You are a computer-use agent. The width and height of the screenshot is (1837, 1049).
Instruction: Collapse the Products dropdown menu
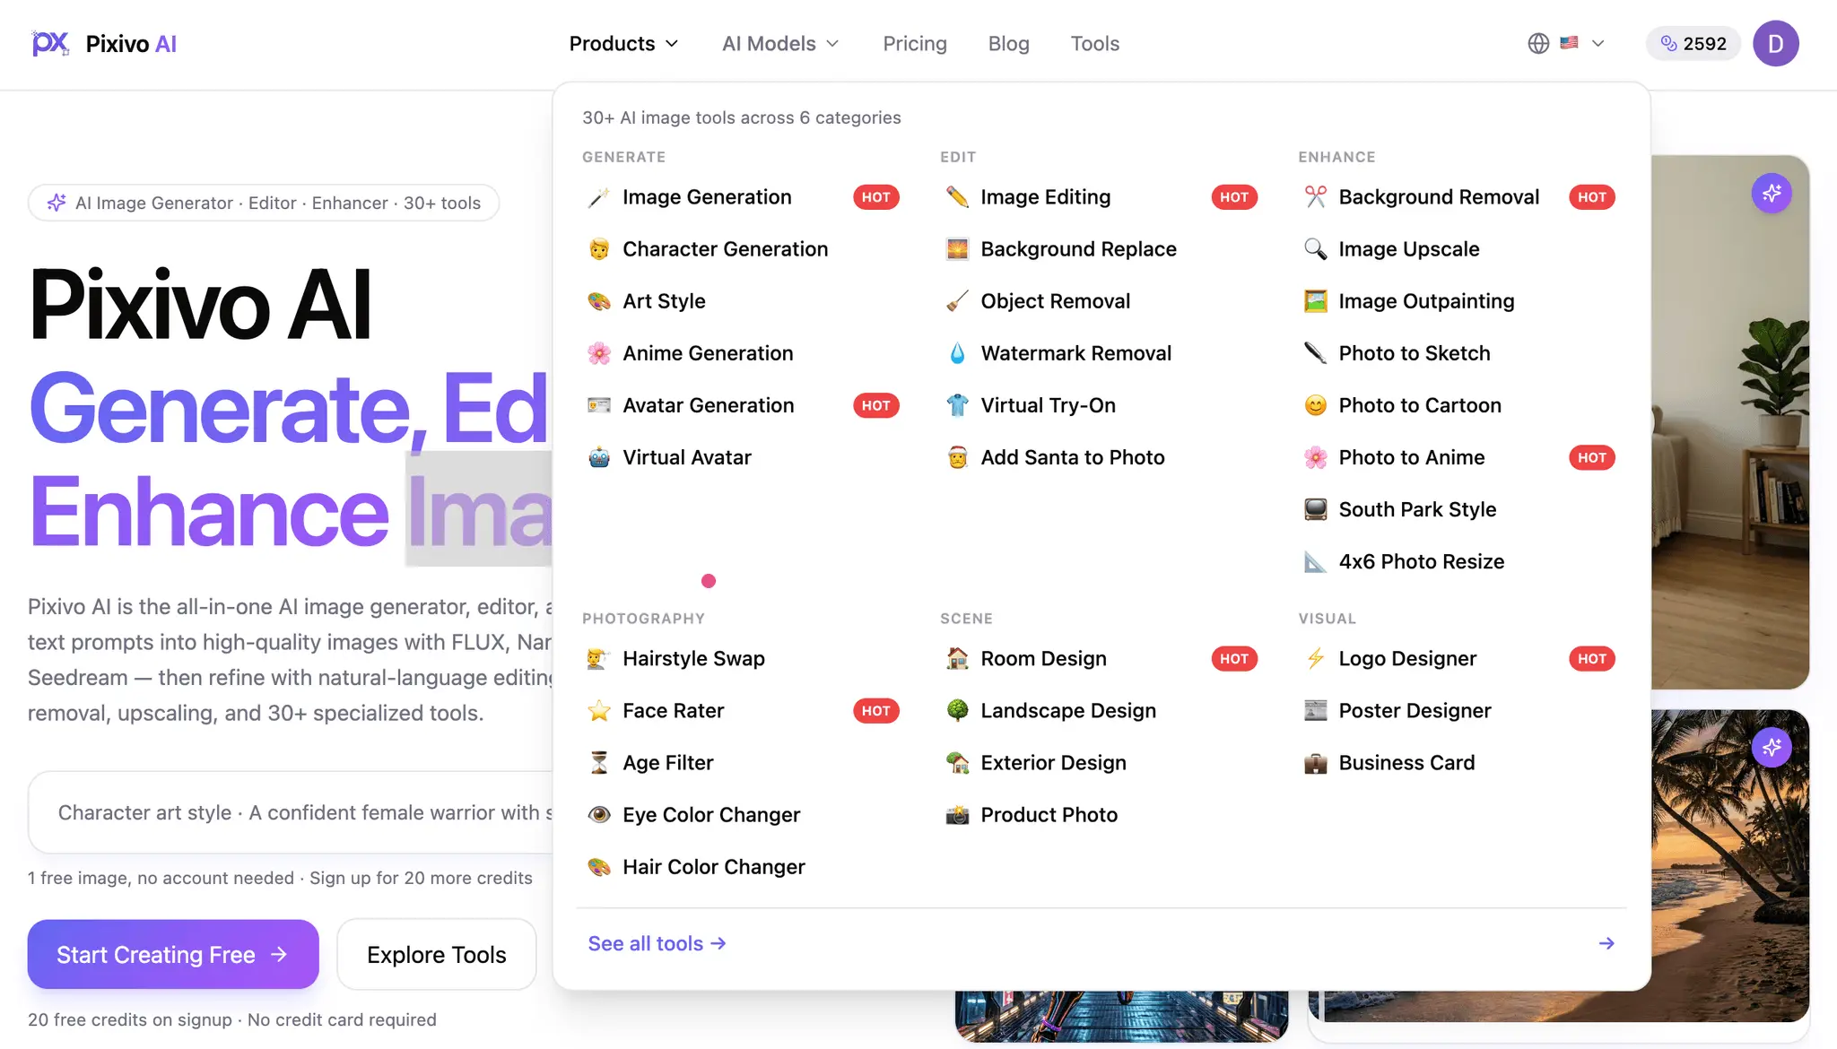(x=624, y=43)
